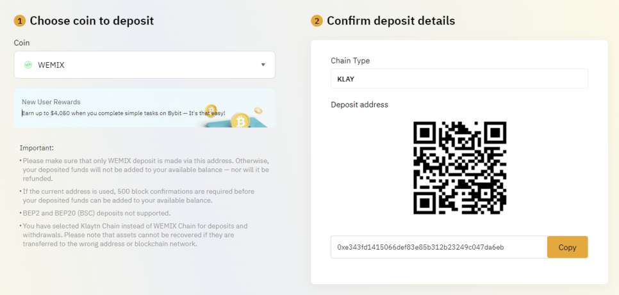Click the 'Choose coin to deposit' heading
Screen dimensions: 619x295
[92, 20]
